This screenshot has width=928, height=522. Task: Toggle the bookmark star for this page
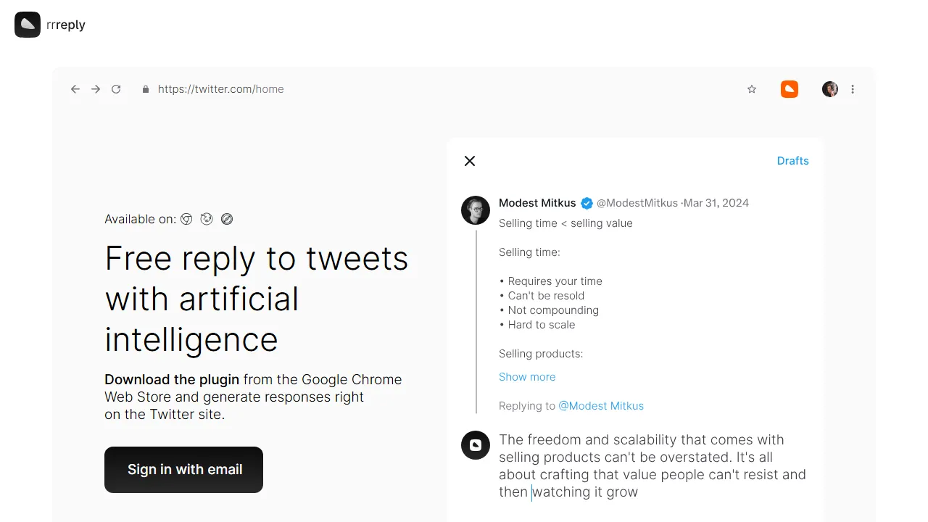click(x=752, y=88)
